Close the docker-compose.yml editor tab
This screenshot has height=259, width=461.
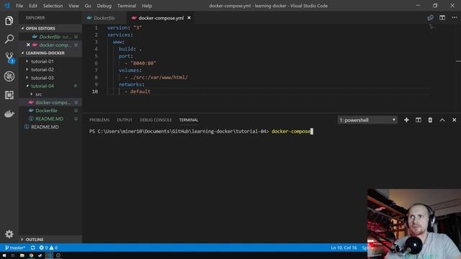click(x=189, y=18)
